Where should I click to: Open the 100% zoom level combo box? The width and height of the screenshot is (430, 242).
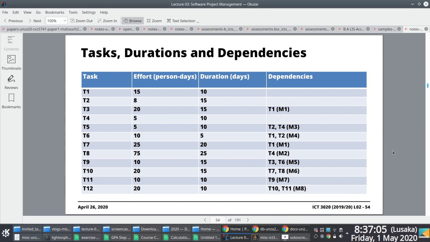[x=56, y=21]
